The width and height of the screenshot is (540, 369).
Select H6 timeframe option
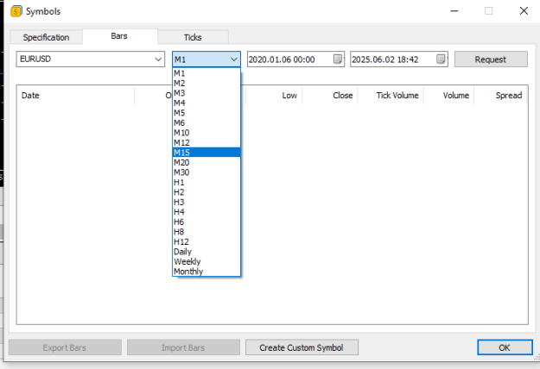206,222
